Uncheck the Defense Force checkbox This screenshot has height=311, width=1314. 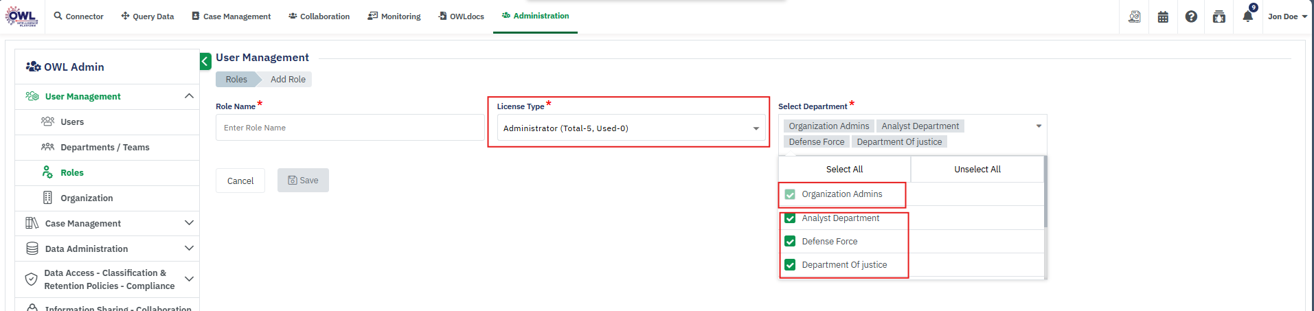click(790, 242)
